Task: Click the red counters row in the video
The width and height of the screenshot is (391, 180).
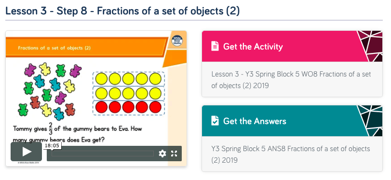Action: point(128,107)
